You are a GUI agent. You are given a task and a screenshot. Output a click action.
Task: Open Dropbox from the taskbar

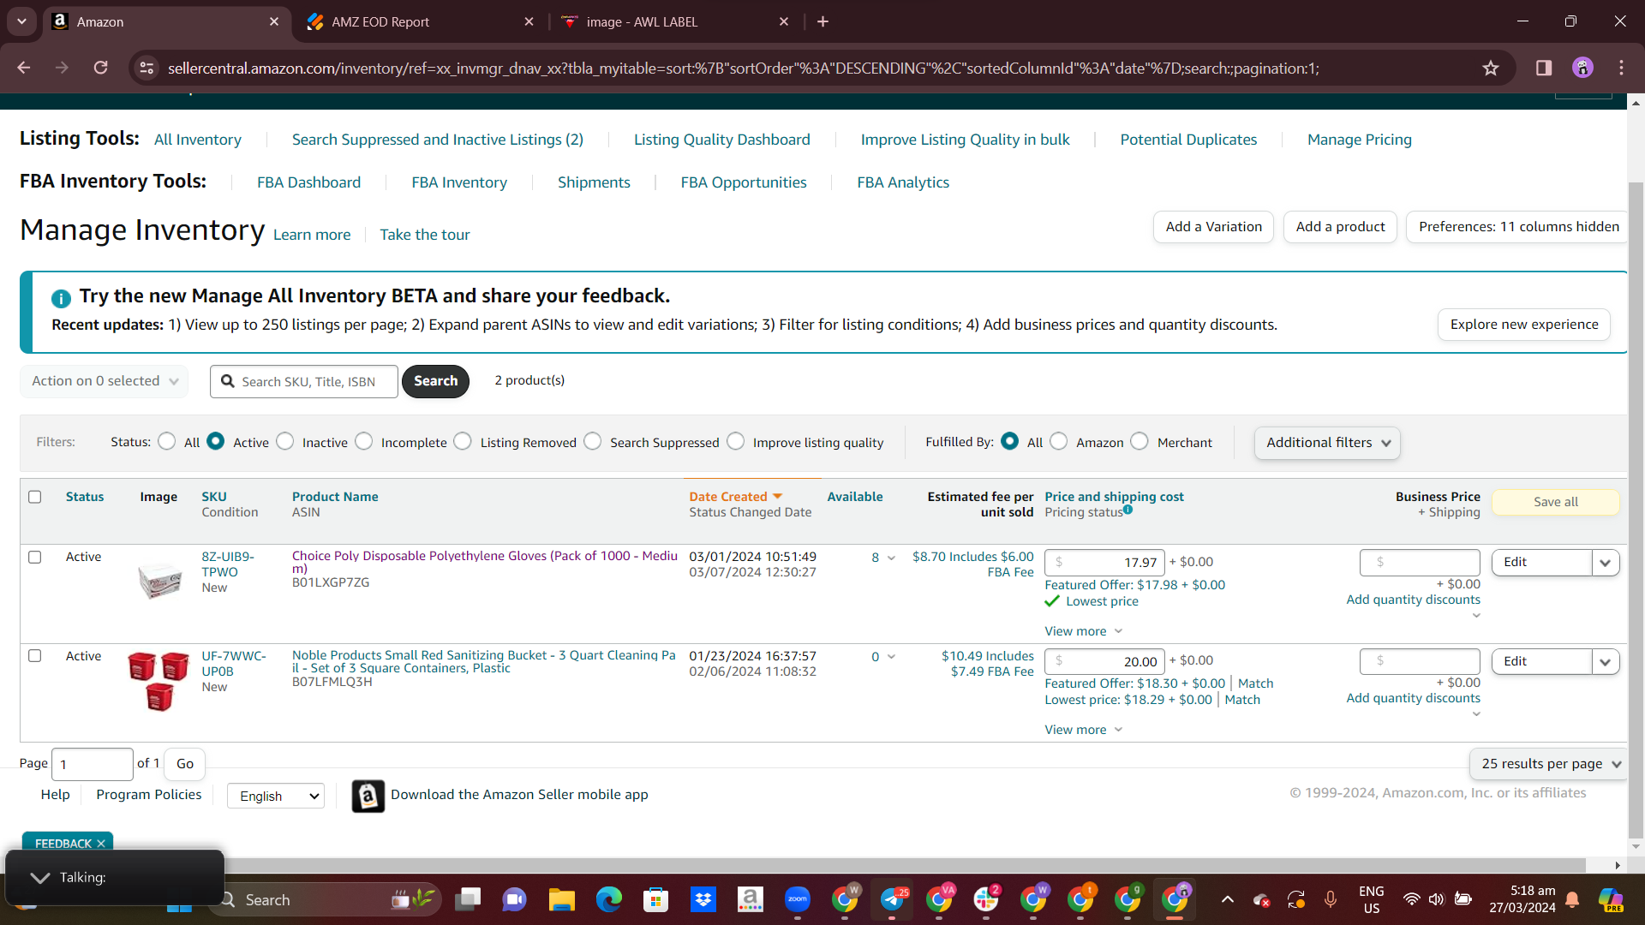click(x=703, y=899)
